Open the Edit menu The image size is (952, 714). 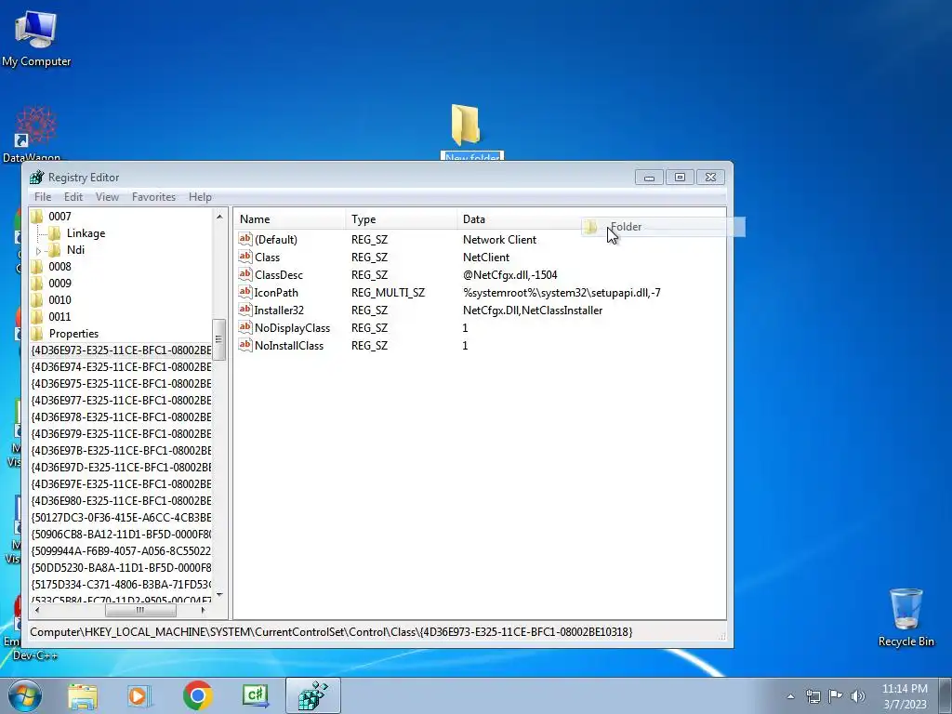point(73,197)
